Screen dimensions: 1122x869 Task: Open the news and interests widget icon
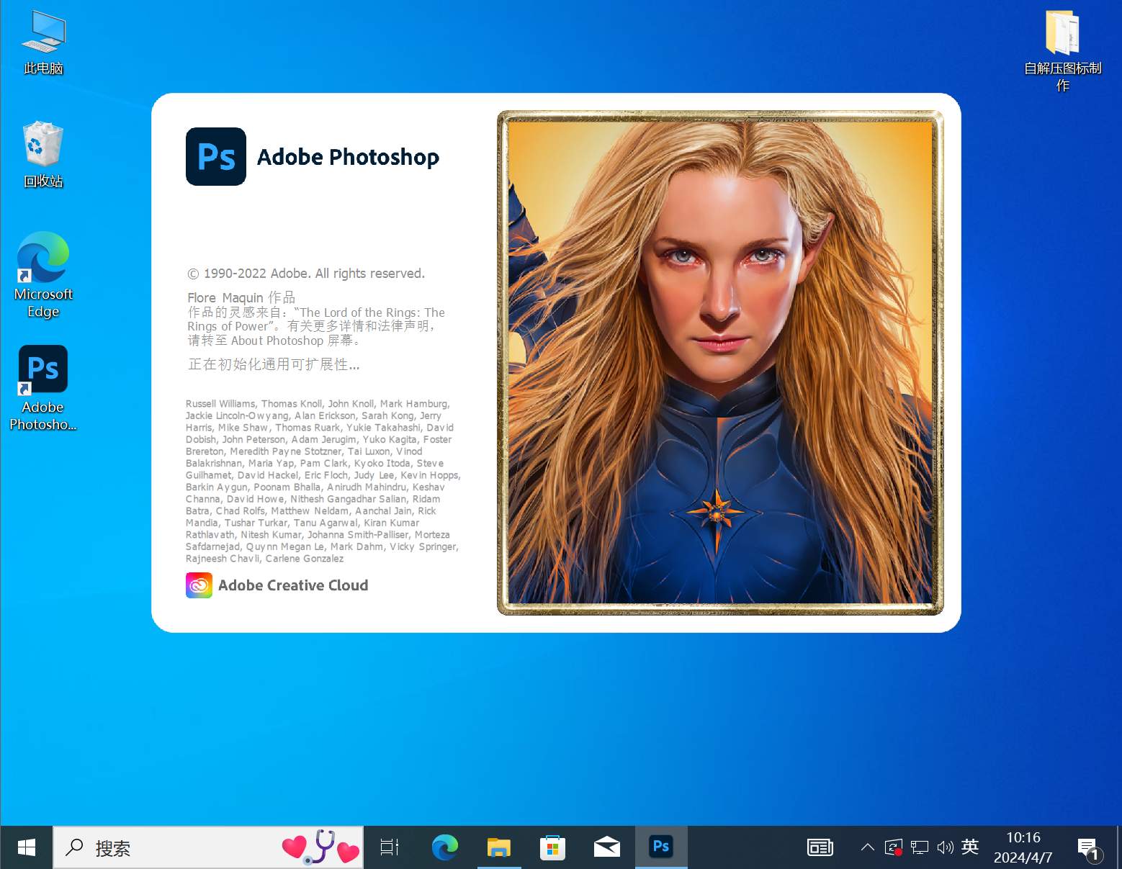(820, 847)
